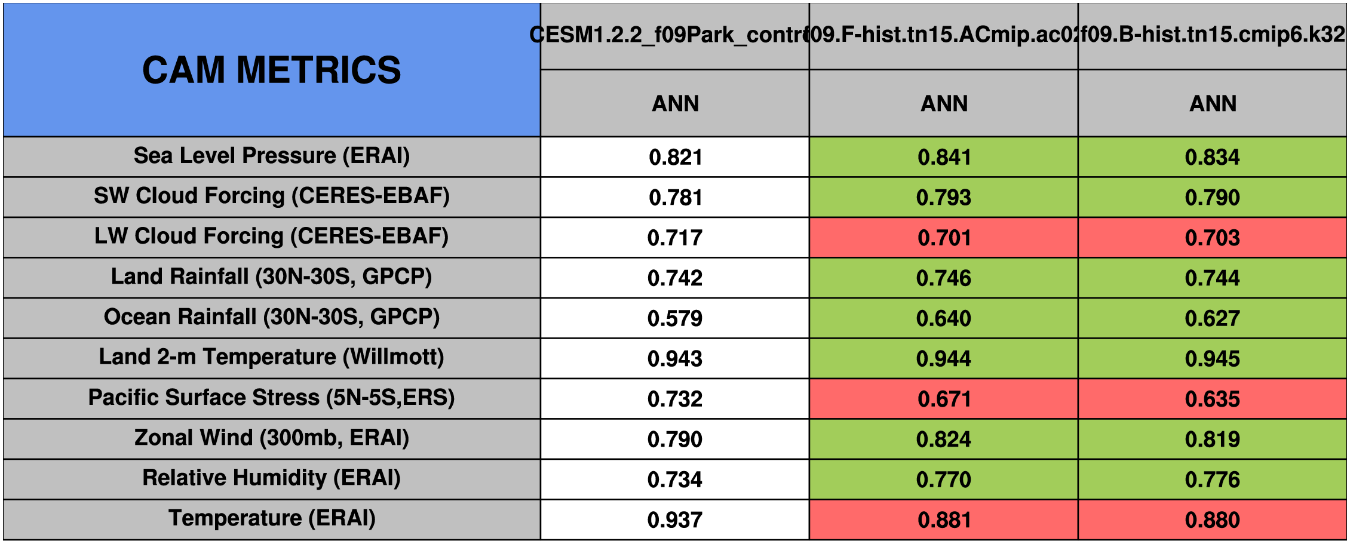Click the Pacific Surface Stress (5N-5S,ERS) label
1350x544 pixels.
pyautogui.click(x=272, y=398)
